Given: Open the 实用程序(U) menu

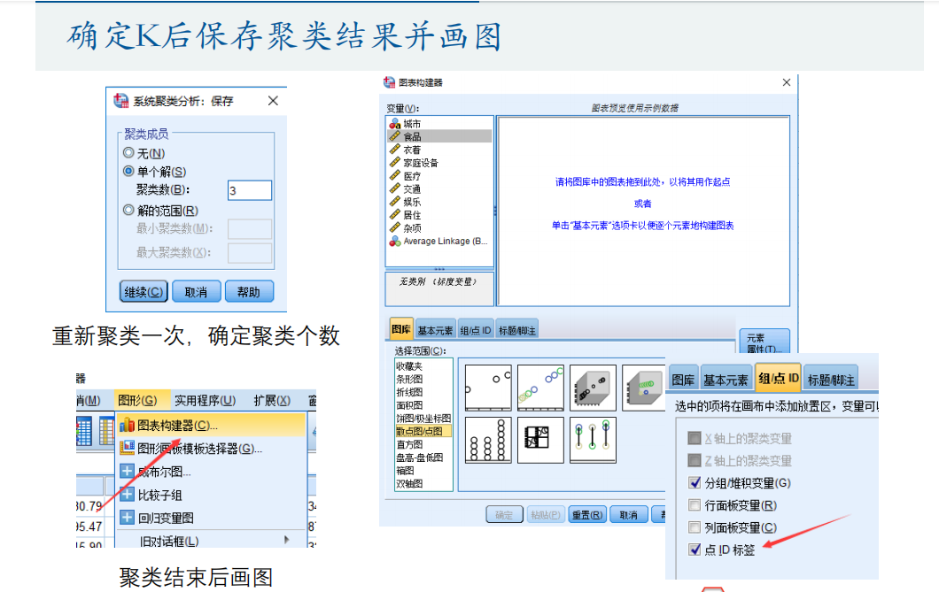Looking at the screenshot, I should tap(205, 400).
